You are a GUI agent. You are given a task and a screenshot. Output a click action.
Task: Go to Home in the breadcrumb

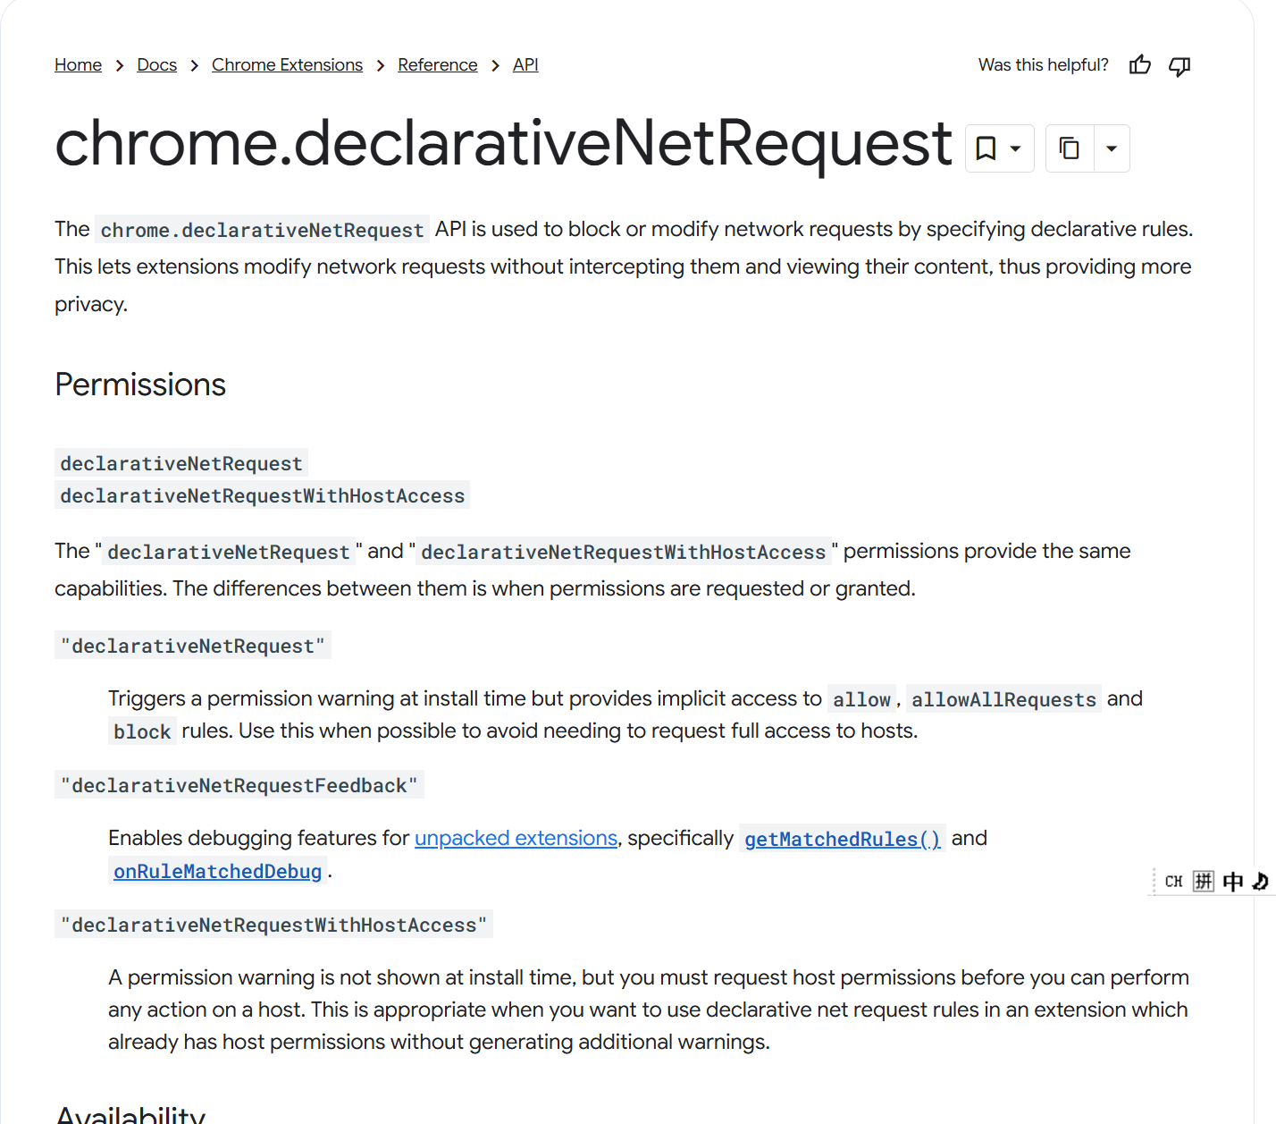click(78, 65)
